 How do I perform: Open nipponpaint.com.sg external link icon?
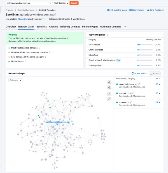[139, 84]
